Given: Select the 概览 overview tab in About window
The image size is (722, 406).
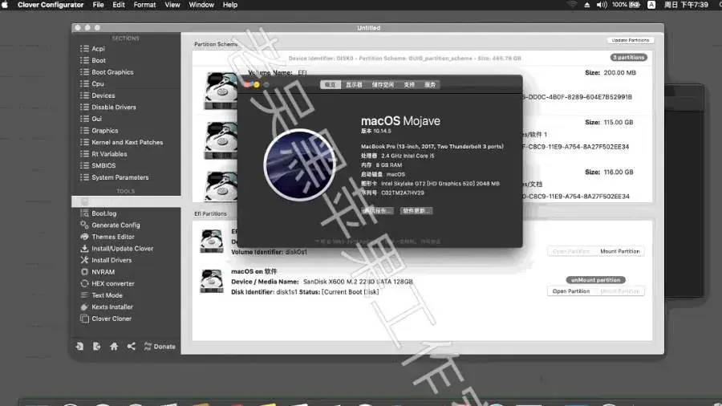Looking at the screenshot, I should click(x=331, y=85).
